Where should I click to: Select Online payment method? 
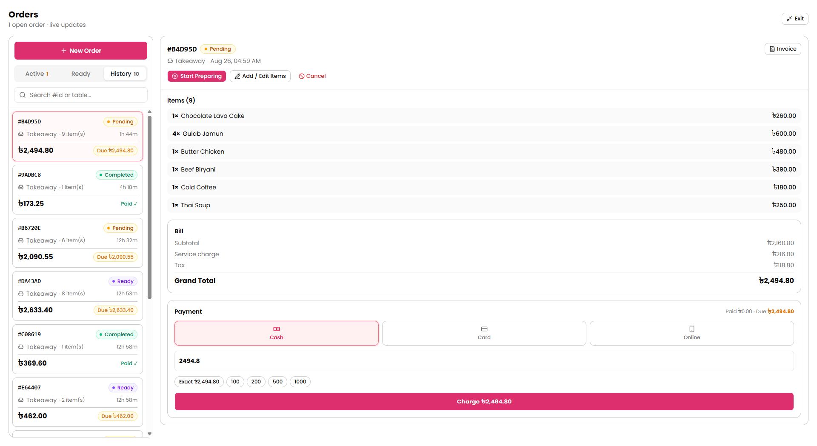(x=692, y=333)
